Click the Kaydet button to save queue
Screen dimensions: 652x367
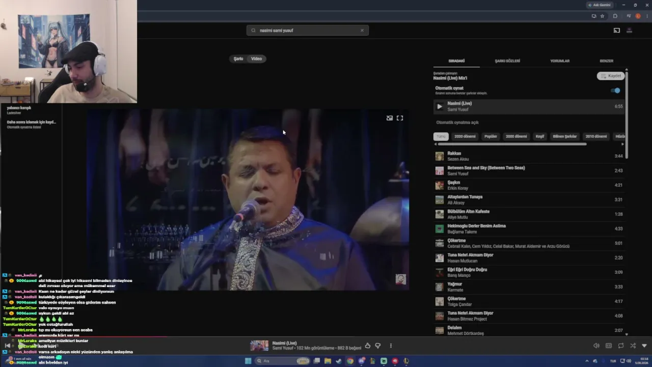(611, 76)
